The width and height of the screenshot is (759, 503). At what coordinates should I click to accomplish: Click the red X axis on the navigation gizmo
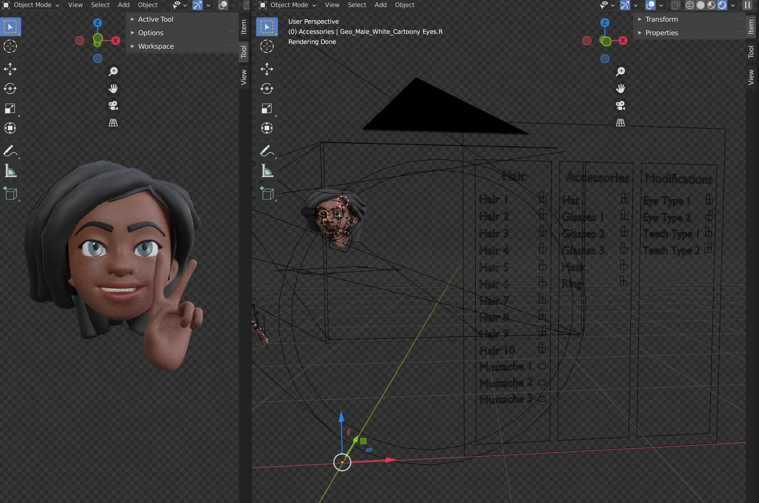coord(116,41)
